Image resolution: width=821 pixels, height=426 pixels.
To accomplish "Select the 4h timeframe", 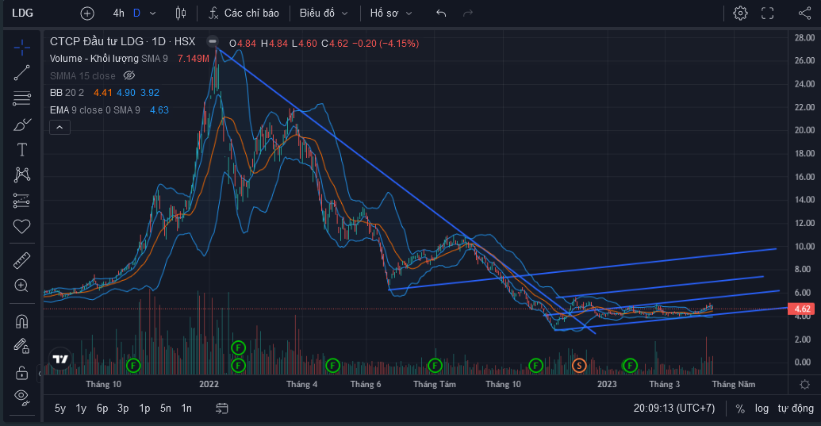I will [119, 13].
